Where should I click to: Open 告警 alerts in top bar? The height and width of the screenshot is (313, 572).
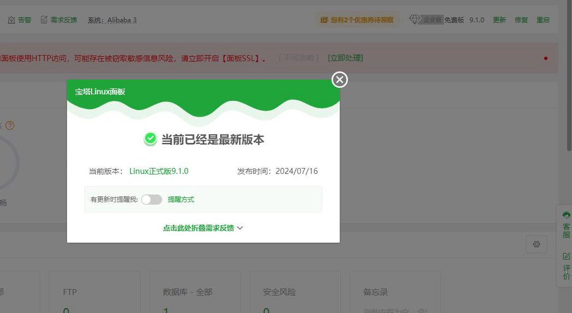[x=19, y=20]
